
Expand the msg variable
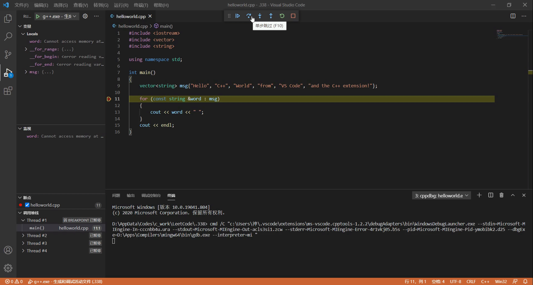(26, 72)
